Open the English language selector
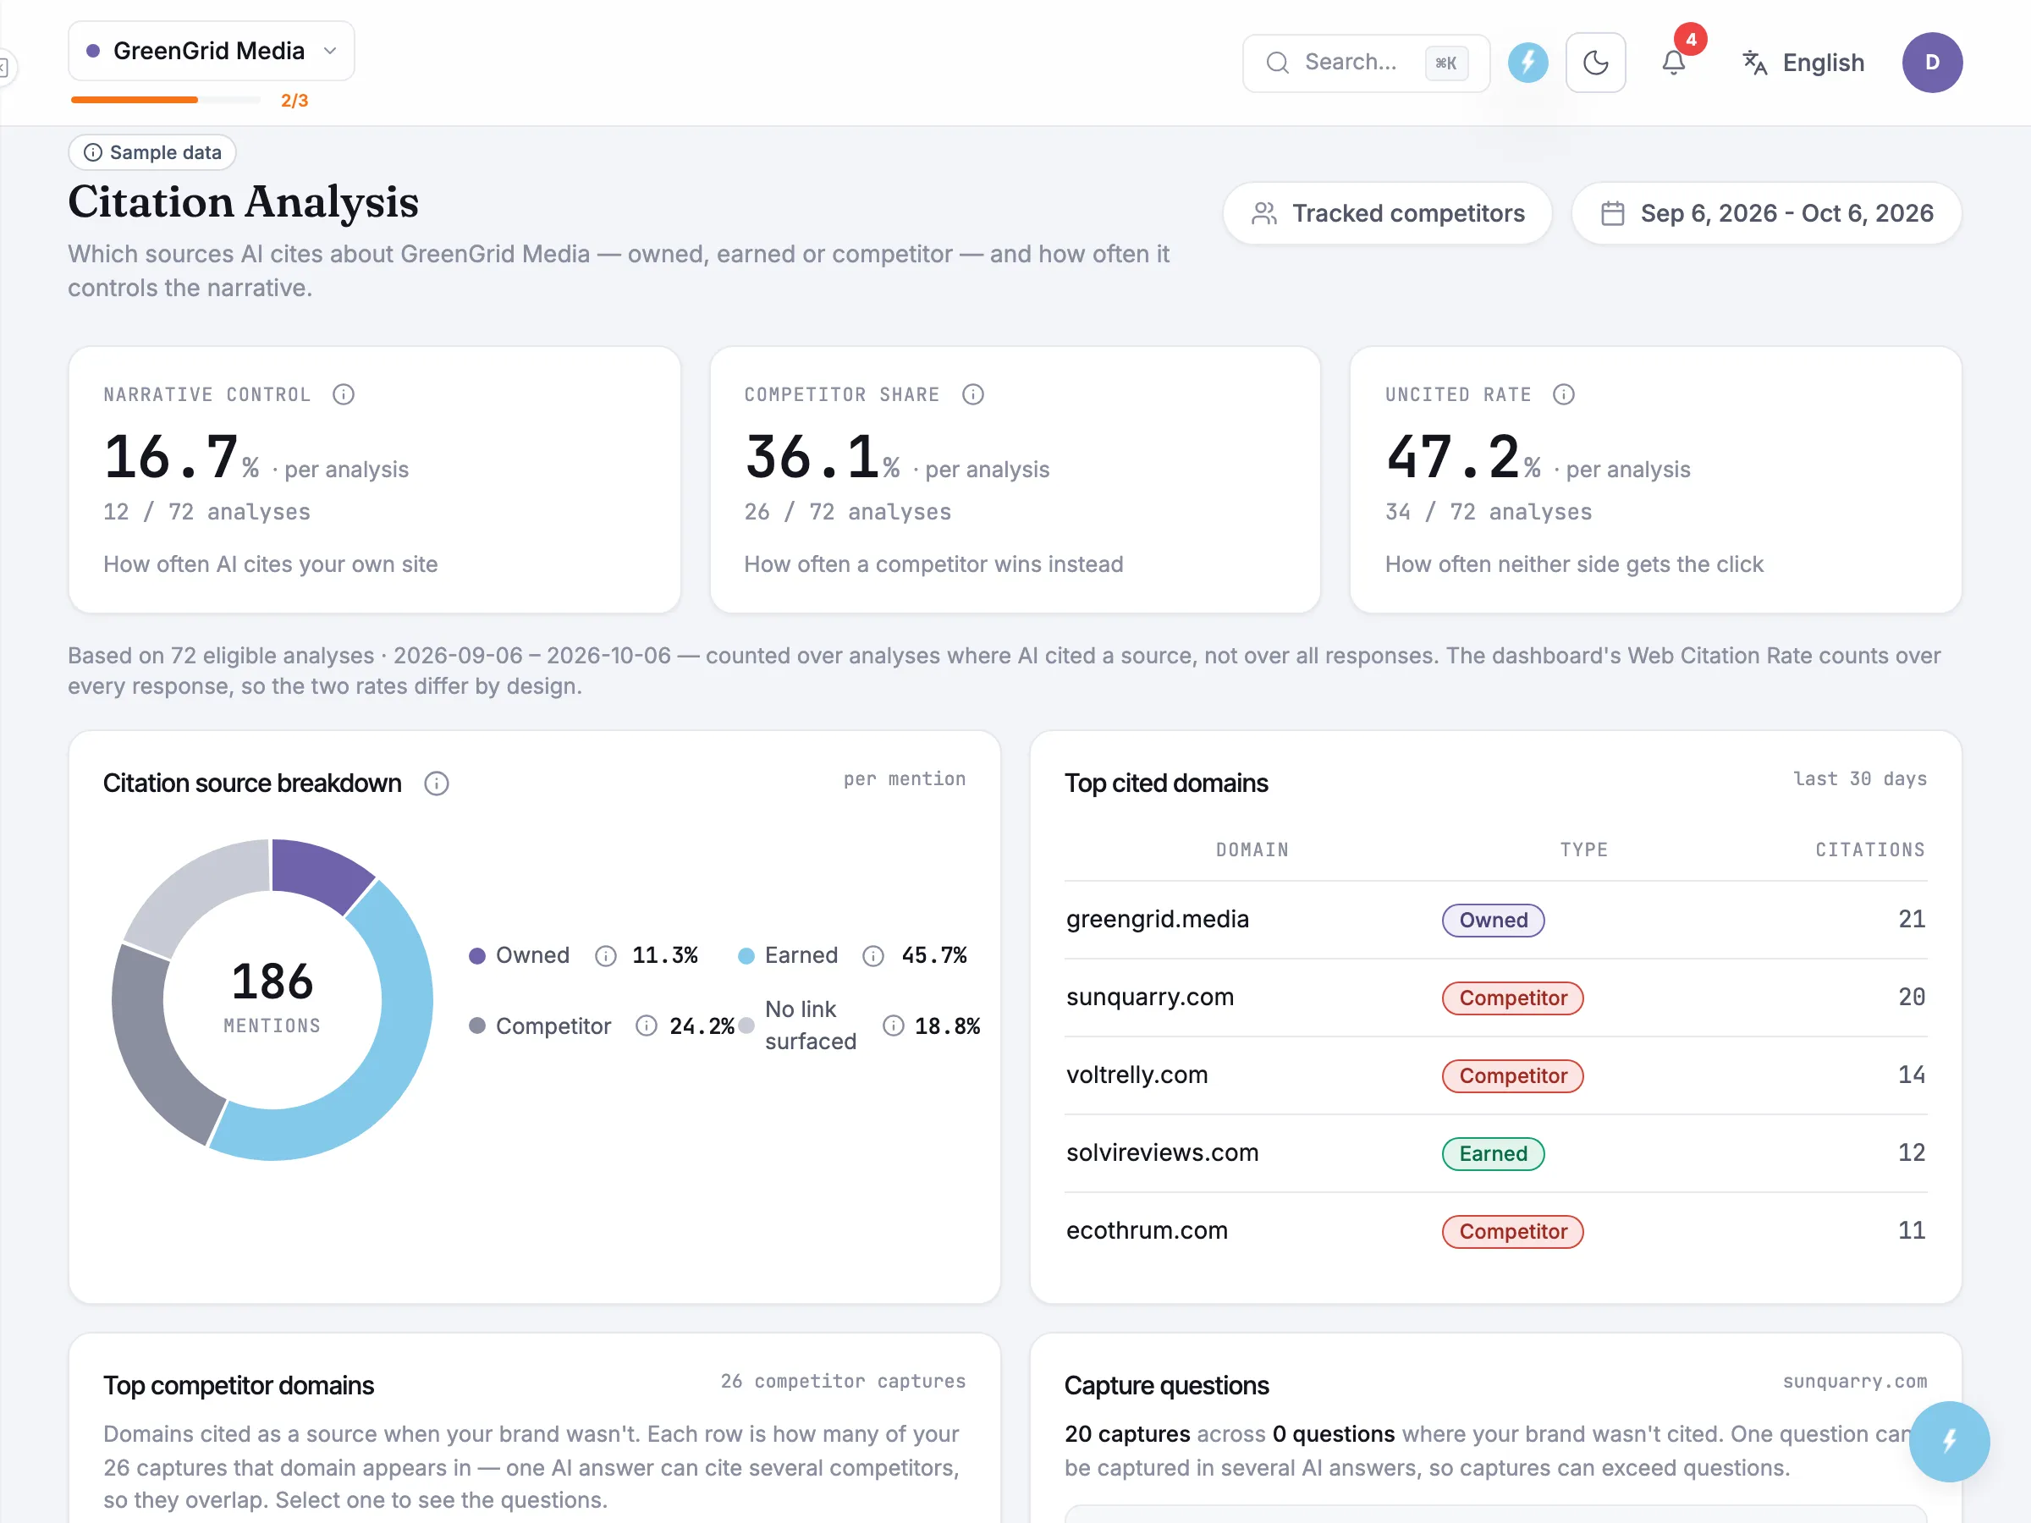Viewport: 2031px width, 1523px height. 1803,63
